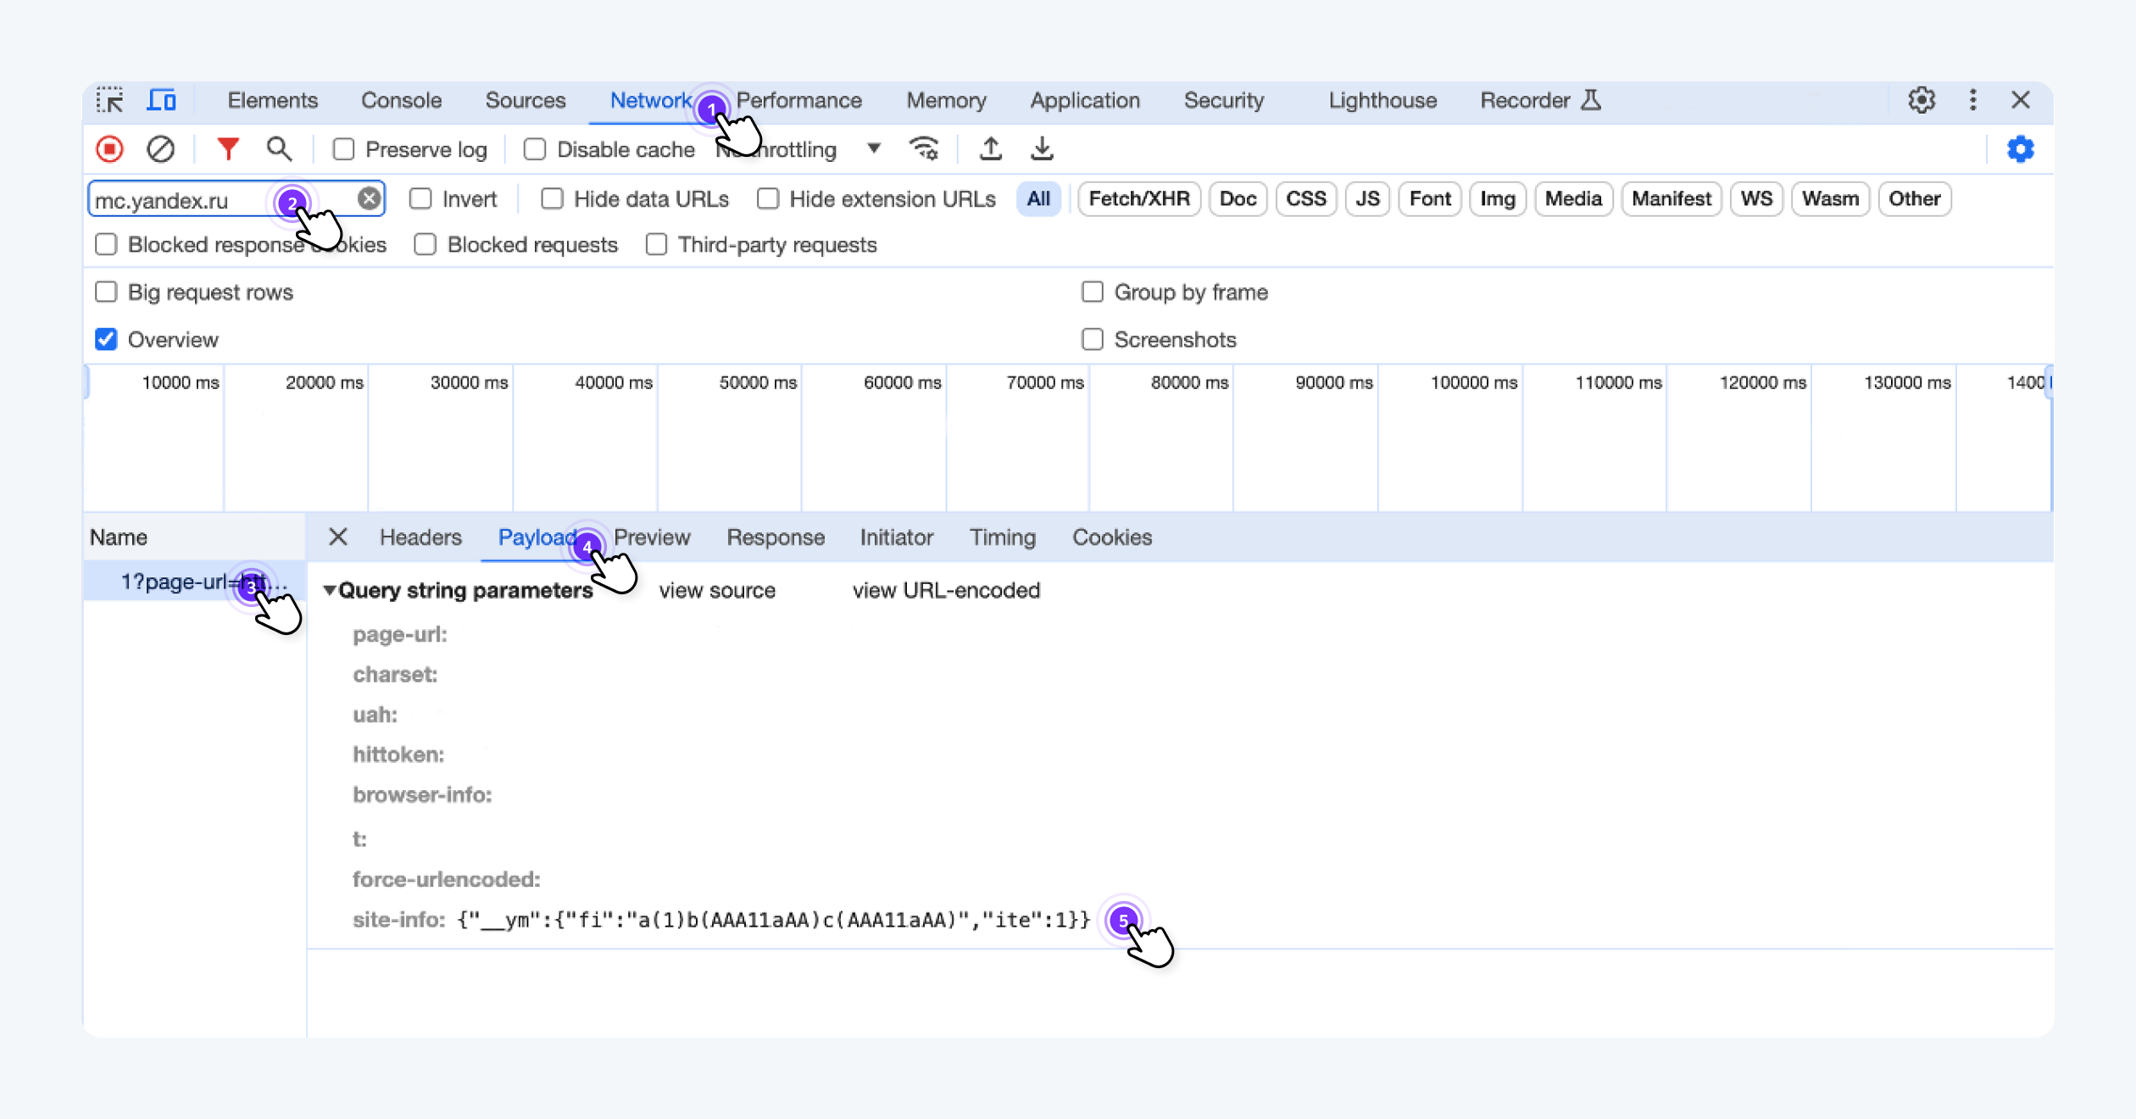Select the inspect element picker icon
This screenshot has width=2136, height=1119.
[109, 100]
